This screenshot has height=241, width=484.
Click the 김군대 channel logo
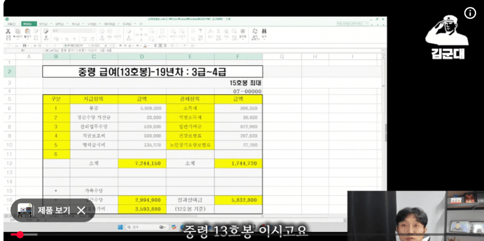(446, 37)
